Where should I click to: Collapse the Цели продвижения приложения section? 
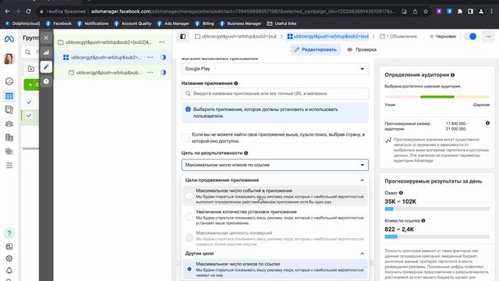(362, 180)
